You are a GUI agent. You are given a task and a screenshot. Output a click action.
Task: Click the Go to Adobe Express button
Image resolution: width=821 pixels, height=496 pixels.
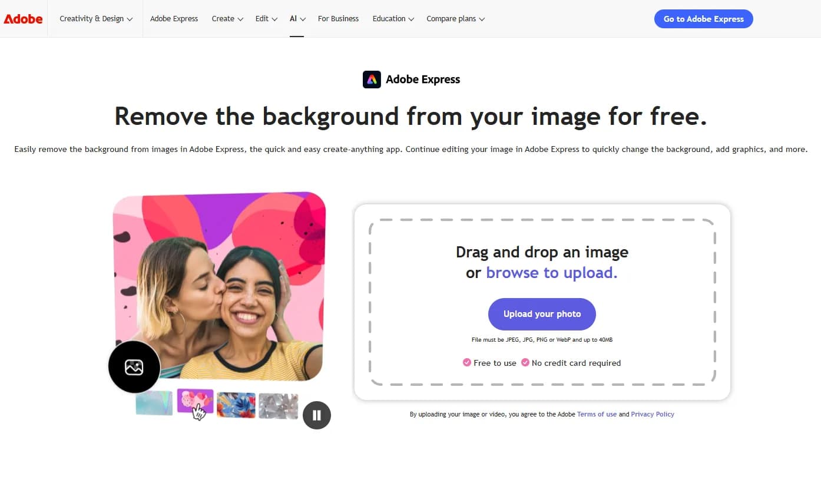pos(703,18)
